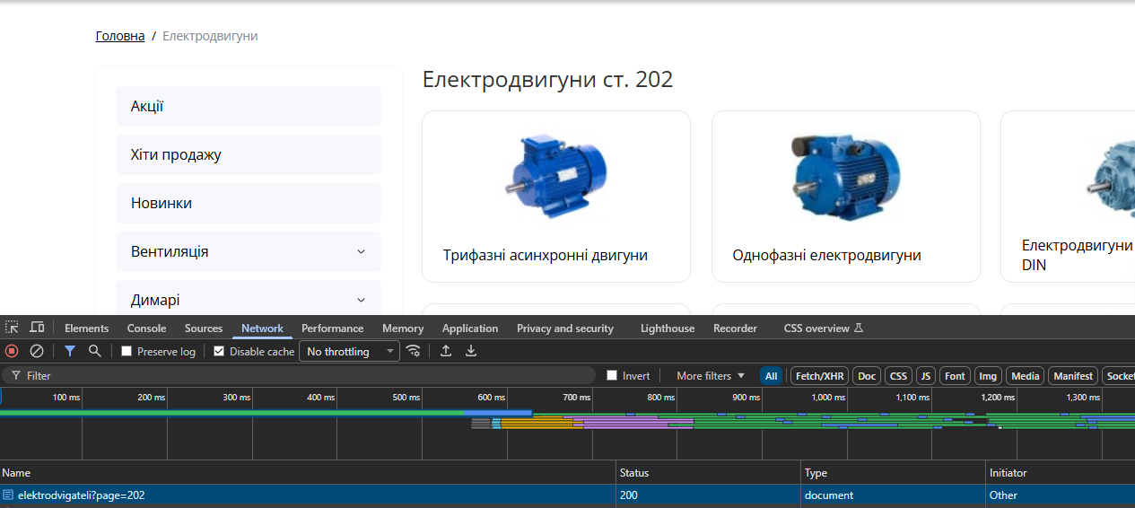This screenshot has width=1135, height=508.
Task: Click the single-phase motor image
Action: (x=845, y=177)
